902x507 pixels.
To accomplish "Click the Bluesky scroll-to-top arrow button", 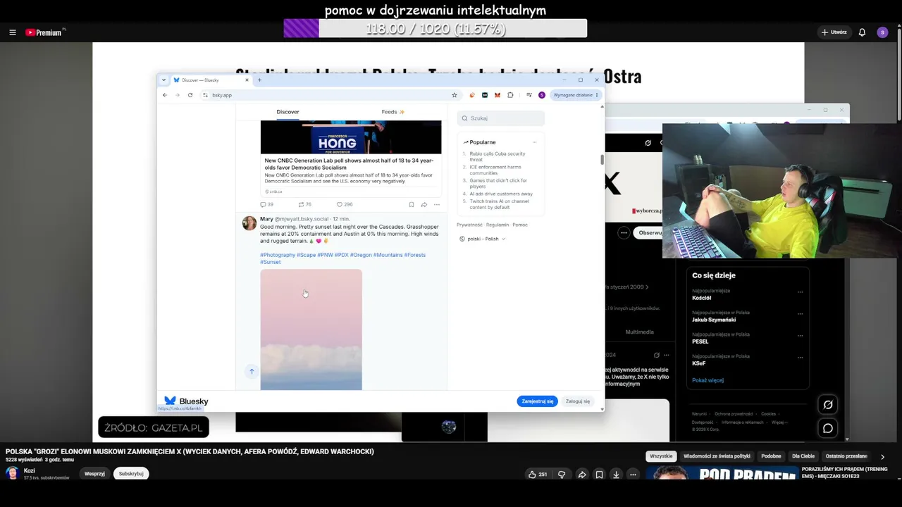I will [x=252, y=371].
